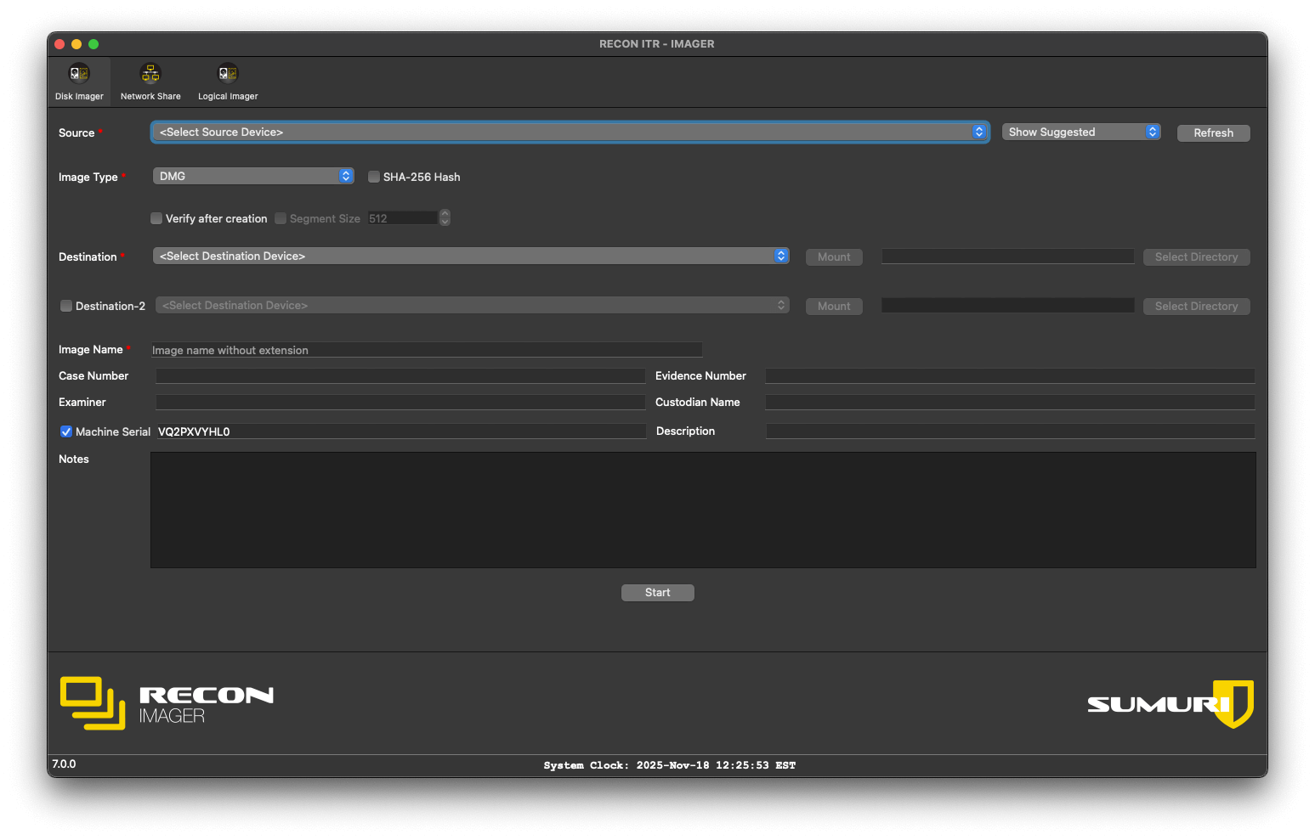Click the green zoom window button
This screenshot has width=1315, height=840.
(x=94, y=44)
